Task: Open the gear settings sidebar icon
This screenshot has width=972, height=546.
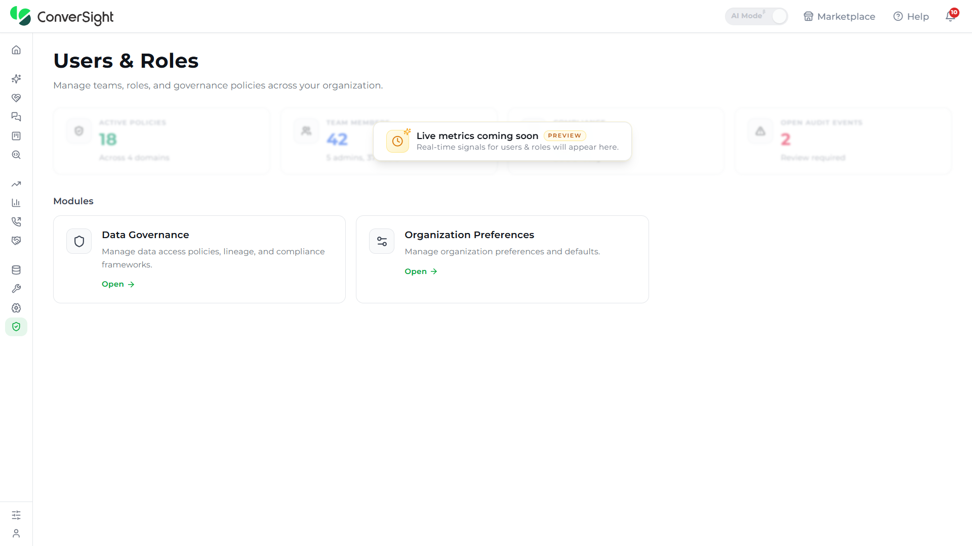Action: coord(16,308)
